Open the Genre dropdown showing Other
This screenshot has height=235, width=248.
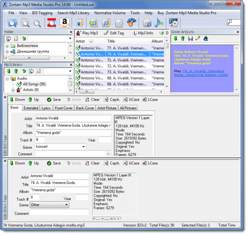[66, 204]
